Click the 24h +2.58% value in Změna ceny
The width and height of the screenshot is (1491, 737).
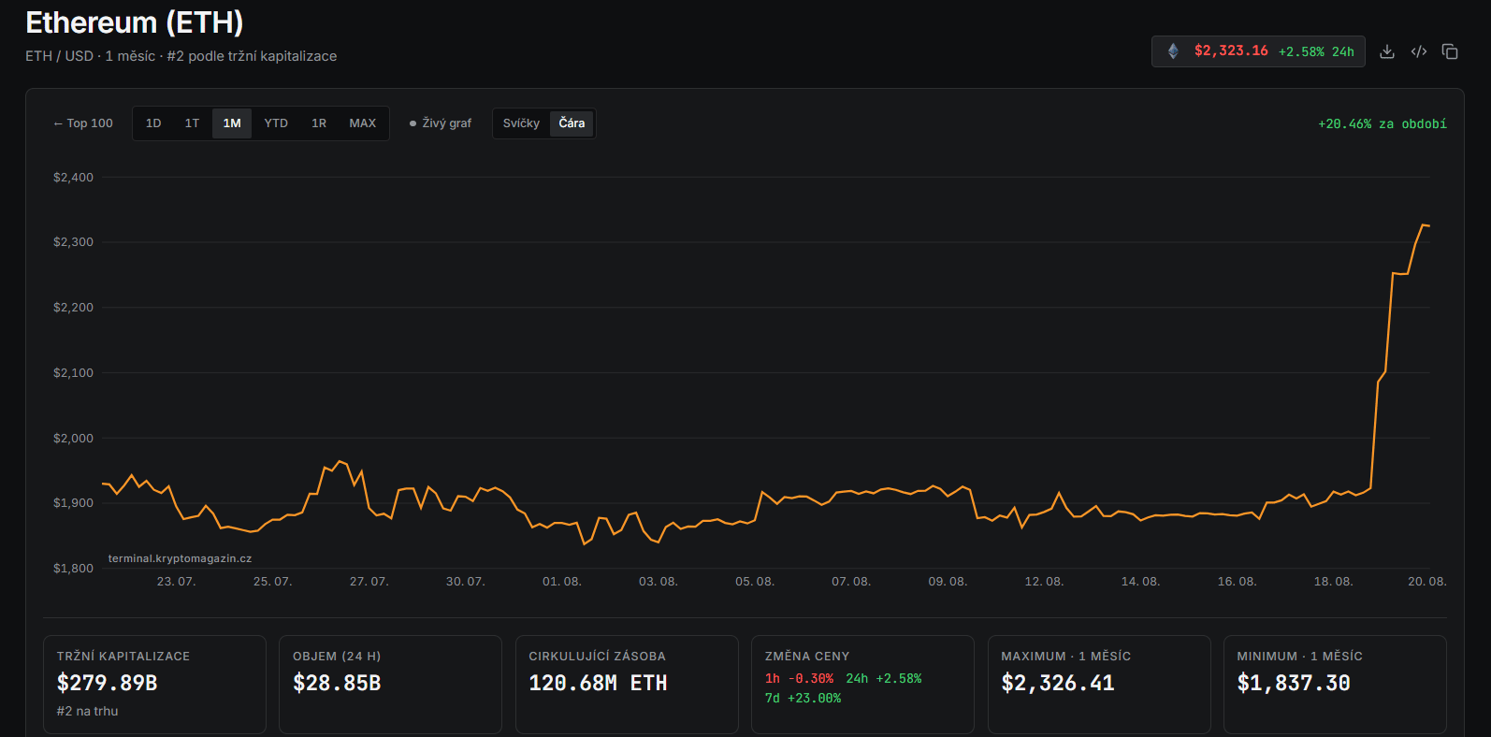coord(884,679)
